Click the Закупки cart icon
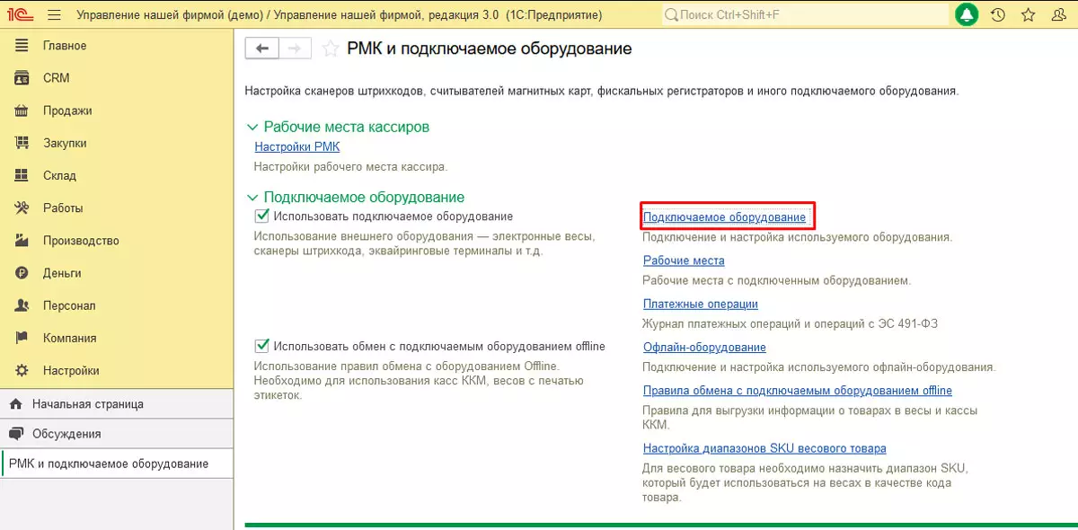The height and width of the screenshot is (530, 1078). tap(22, 143)
